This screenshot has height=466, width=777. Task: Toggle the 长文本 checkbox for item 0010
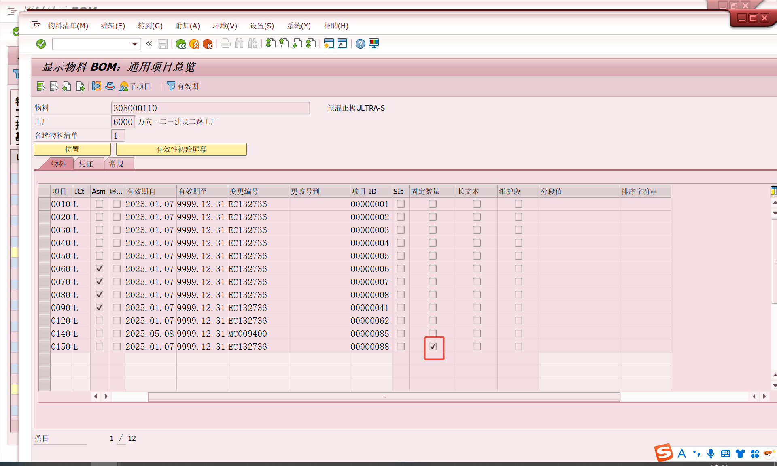tap(477, 204)
